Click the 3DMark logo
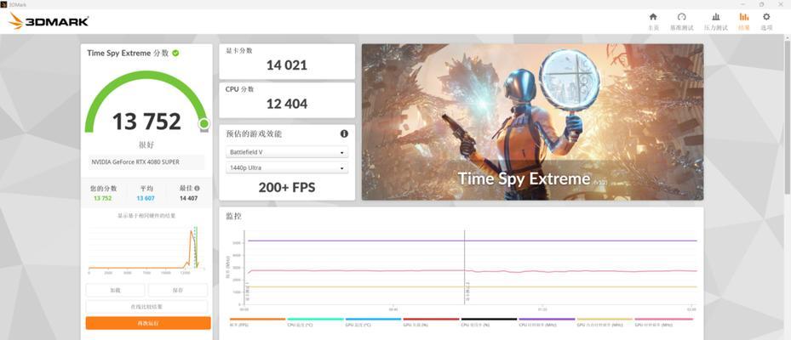This screenshot has height=340, width=791. coord(49,21)
